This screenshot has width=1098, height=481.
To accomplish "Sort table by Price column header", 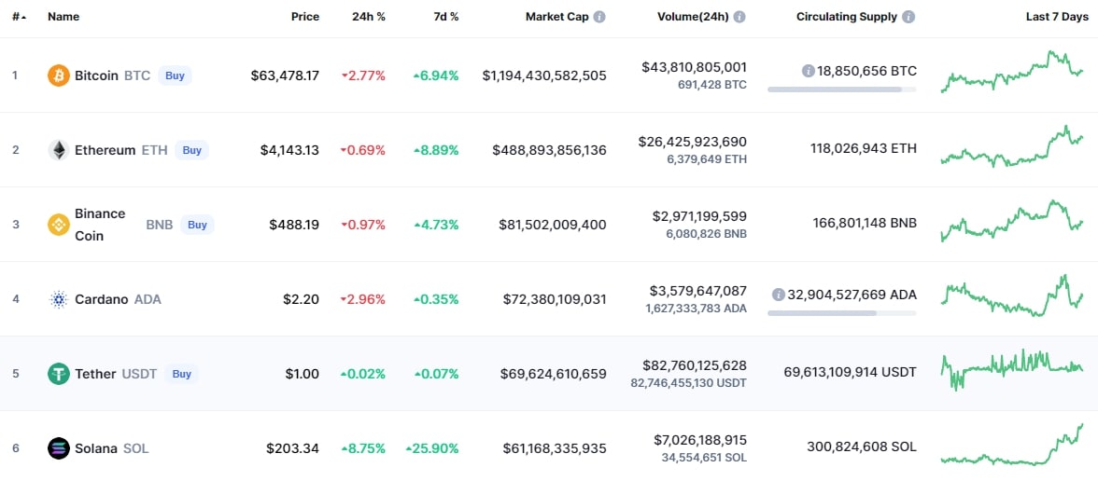I will [305, 17].
